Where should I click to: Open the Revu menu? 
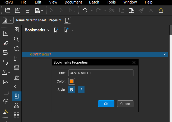(8, 2)
